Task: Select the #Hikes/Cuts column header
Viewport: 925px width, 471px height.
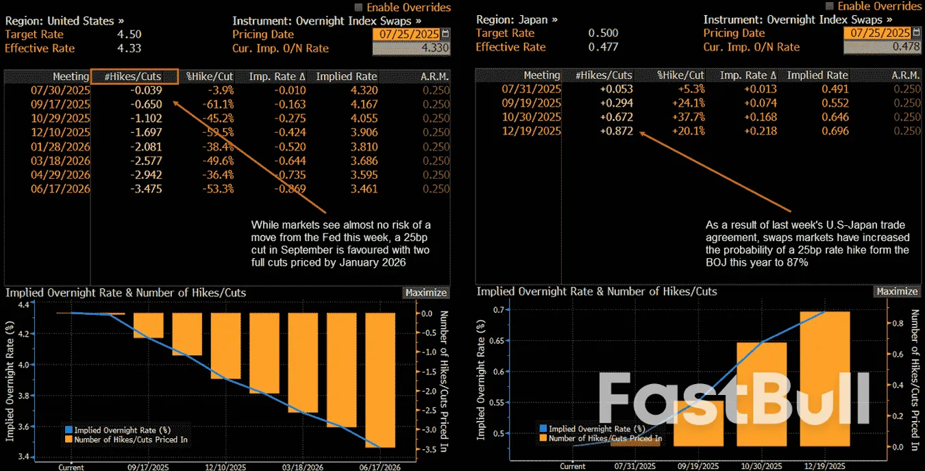Action: 134,75
